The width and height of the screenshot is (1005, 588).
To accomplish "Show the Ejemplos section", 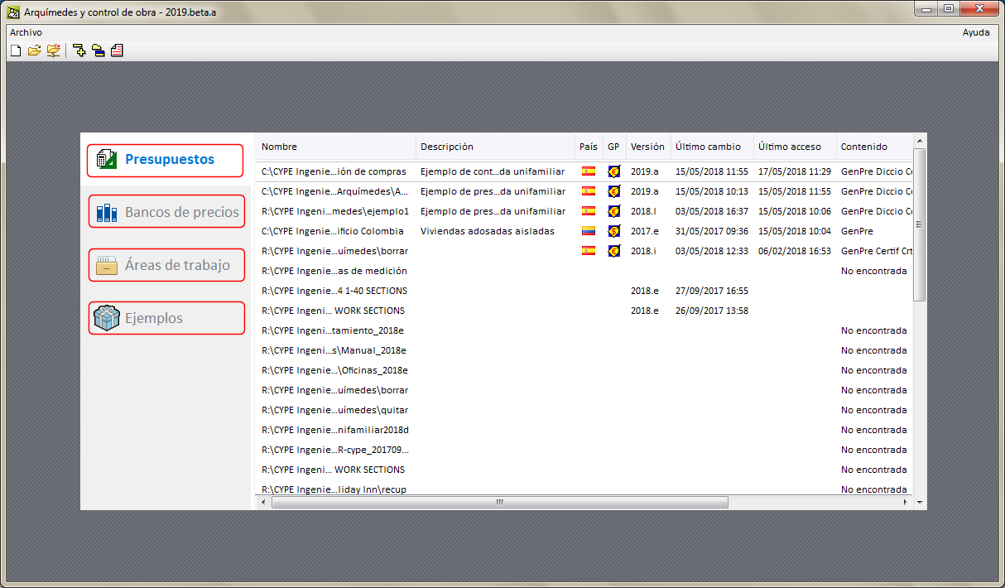I will pyautogui.click(x=167, y=318).
